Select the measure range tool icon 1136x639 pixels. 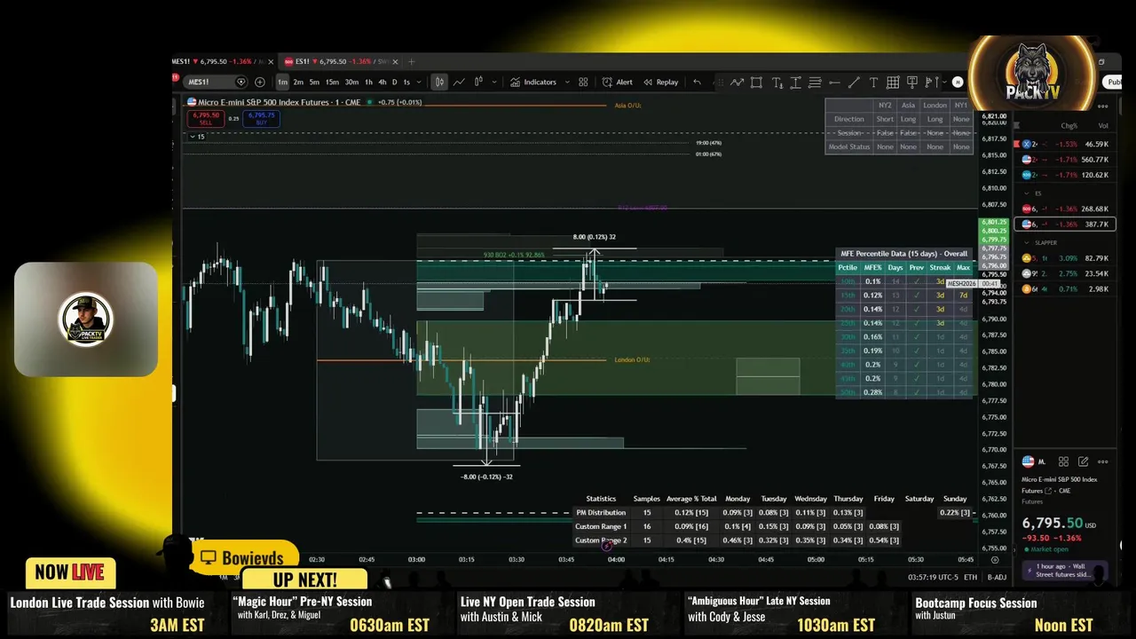tap(795, 82)
